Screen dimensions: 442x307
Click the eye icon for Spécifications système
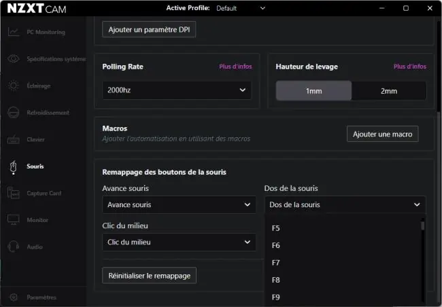tap(13, 58)
